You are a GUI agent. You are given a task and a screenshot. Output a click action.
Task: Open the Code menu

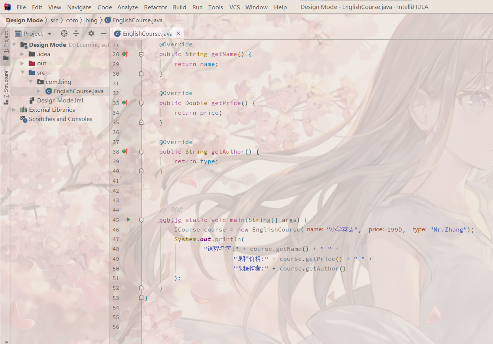point(105,7)
